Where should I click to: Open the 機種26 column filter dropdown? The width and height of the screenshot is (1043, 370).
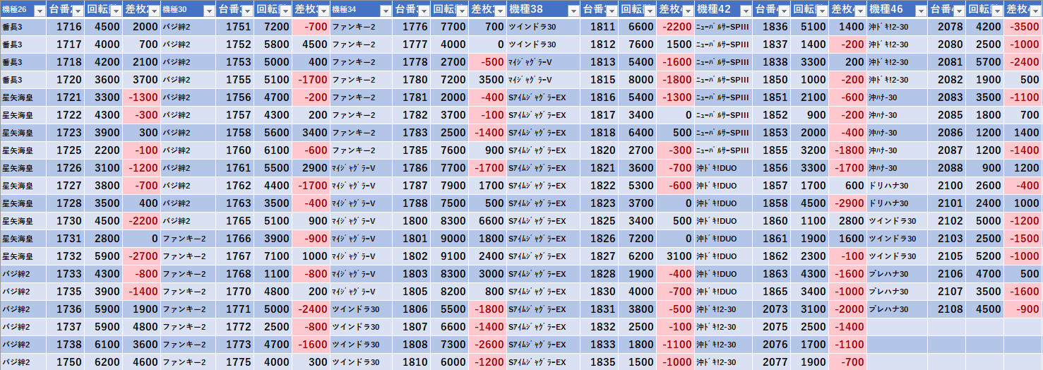(x=40, y=11)
